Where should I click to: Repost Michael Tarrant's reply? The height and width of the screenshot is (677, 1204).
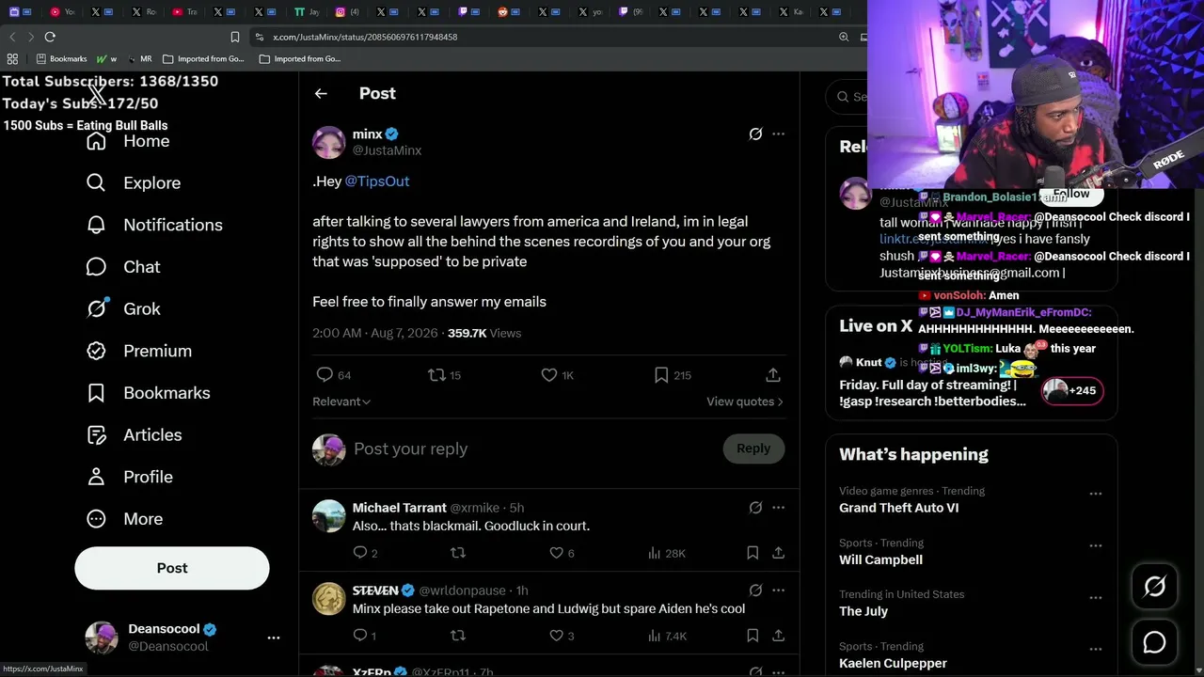click(458, 553)
